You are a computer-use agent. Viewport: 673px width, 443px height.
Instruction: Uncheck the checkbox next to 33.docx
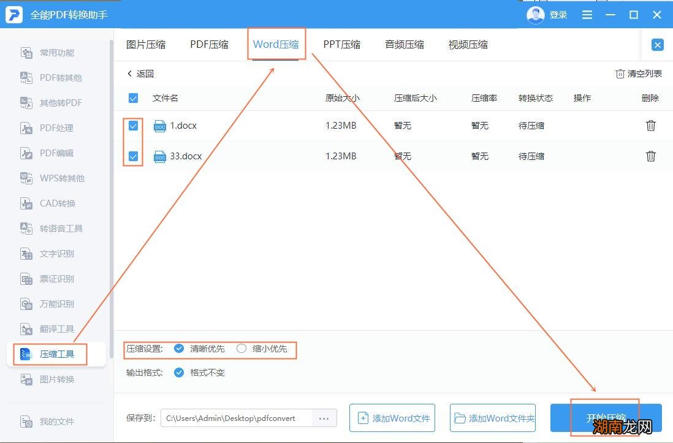click(x=133, y=156)
